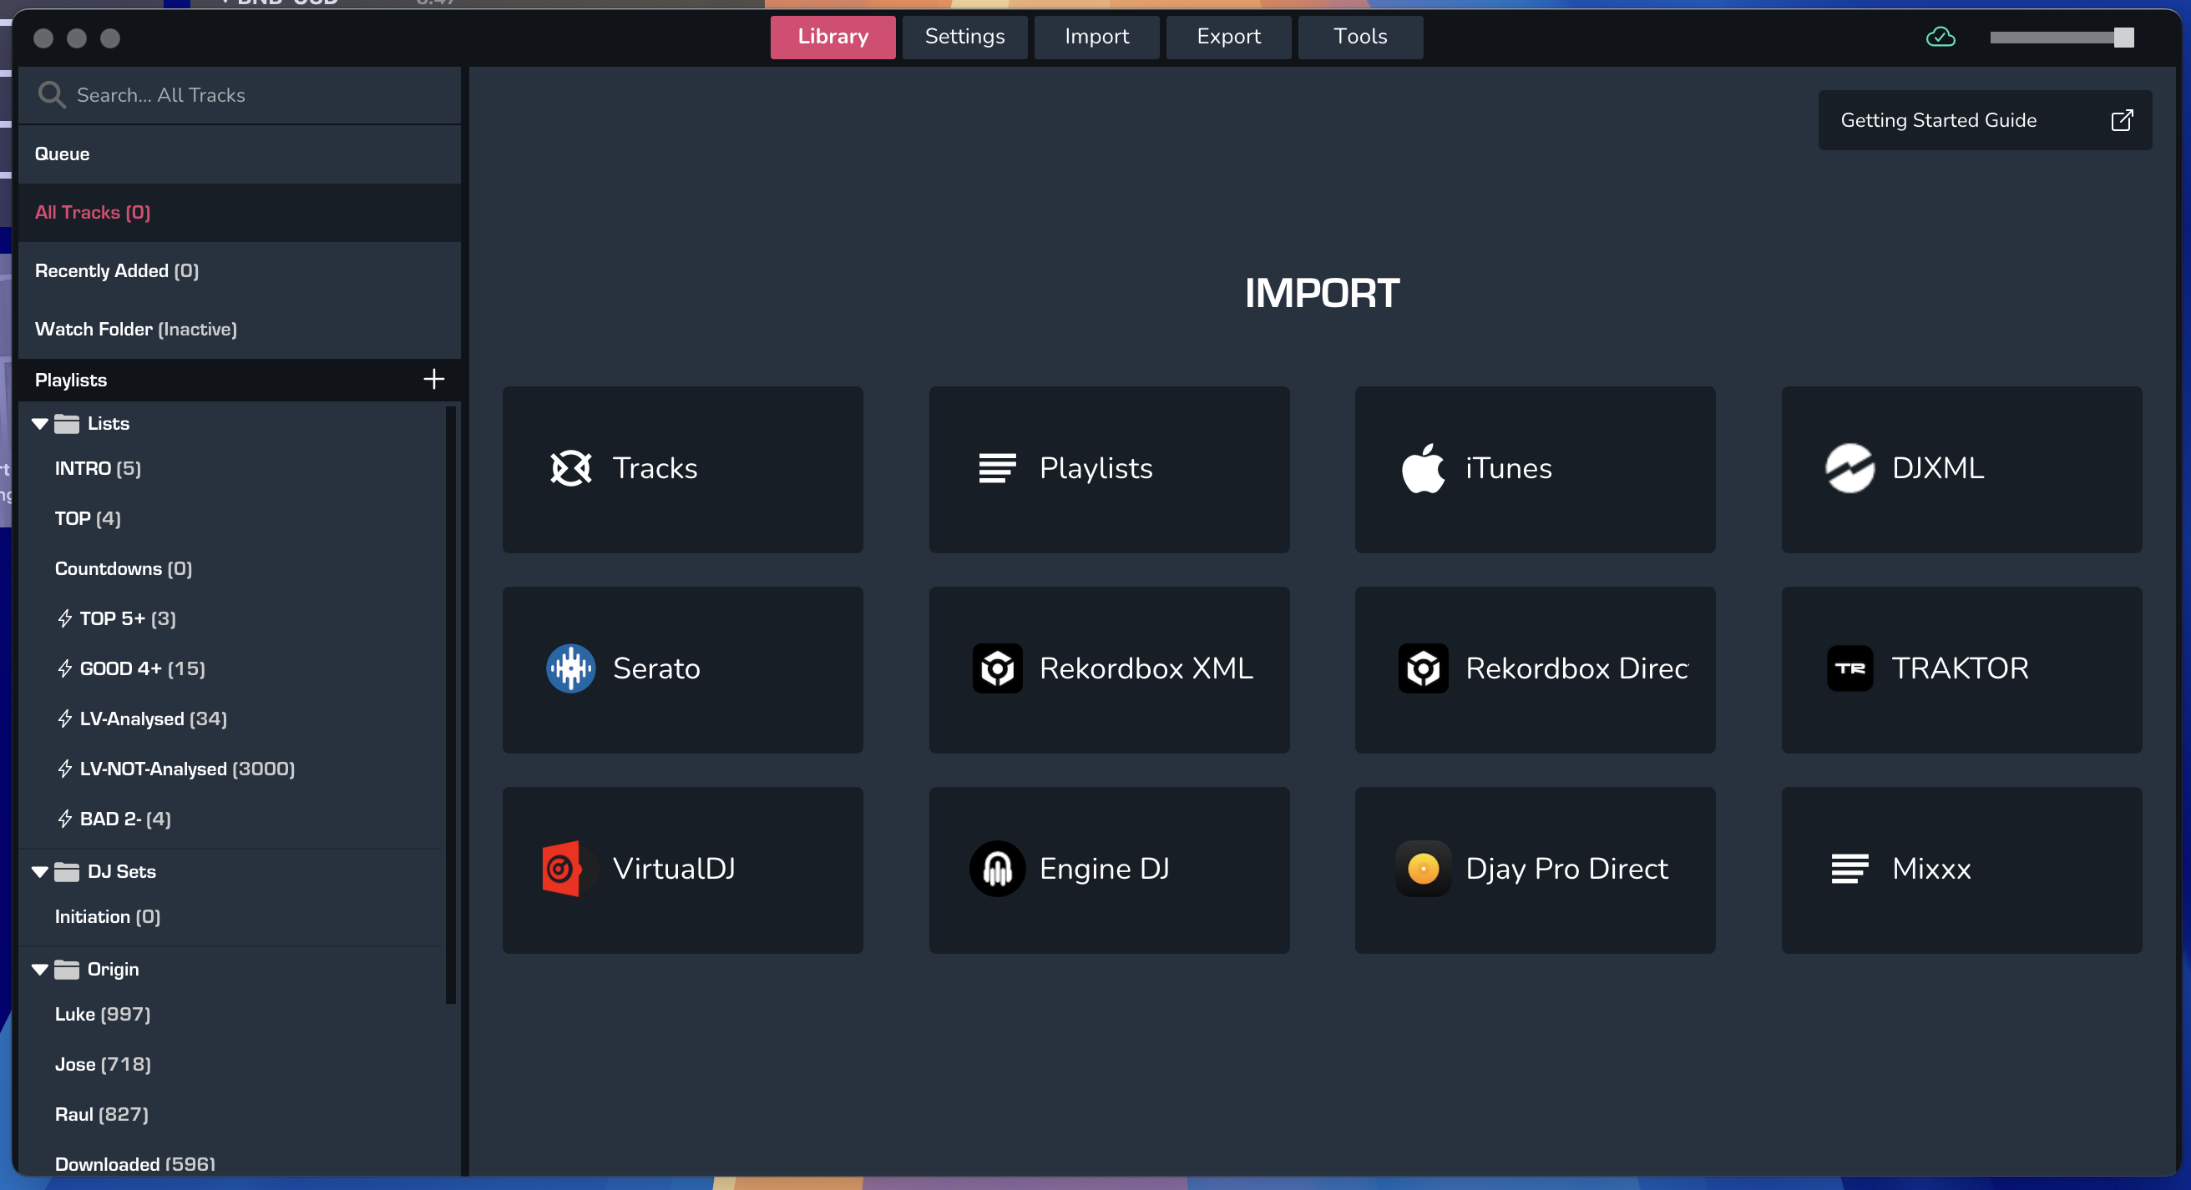Screen dimensions: 2191x1190
Task: Click the Playlists import list icon
Action: pos(997,468)
